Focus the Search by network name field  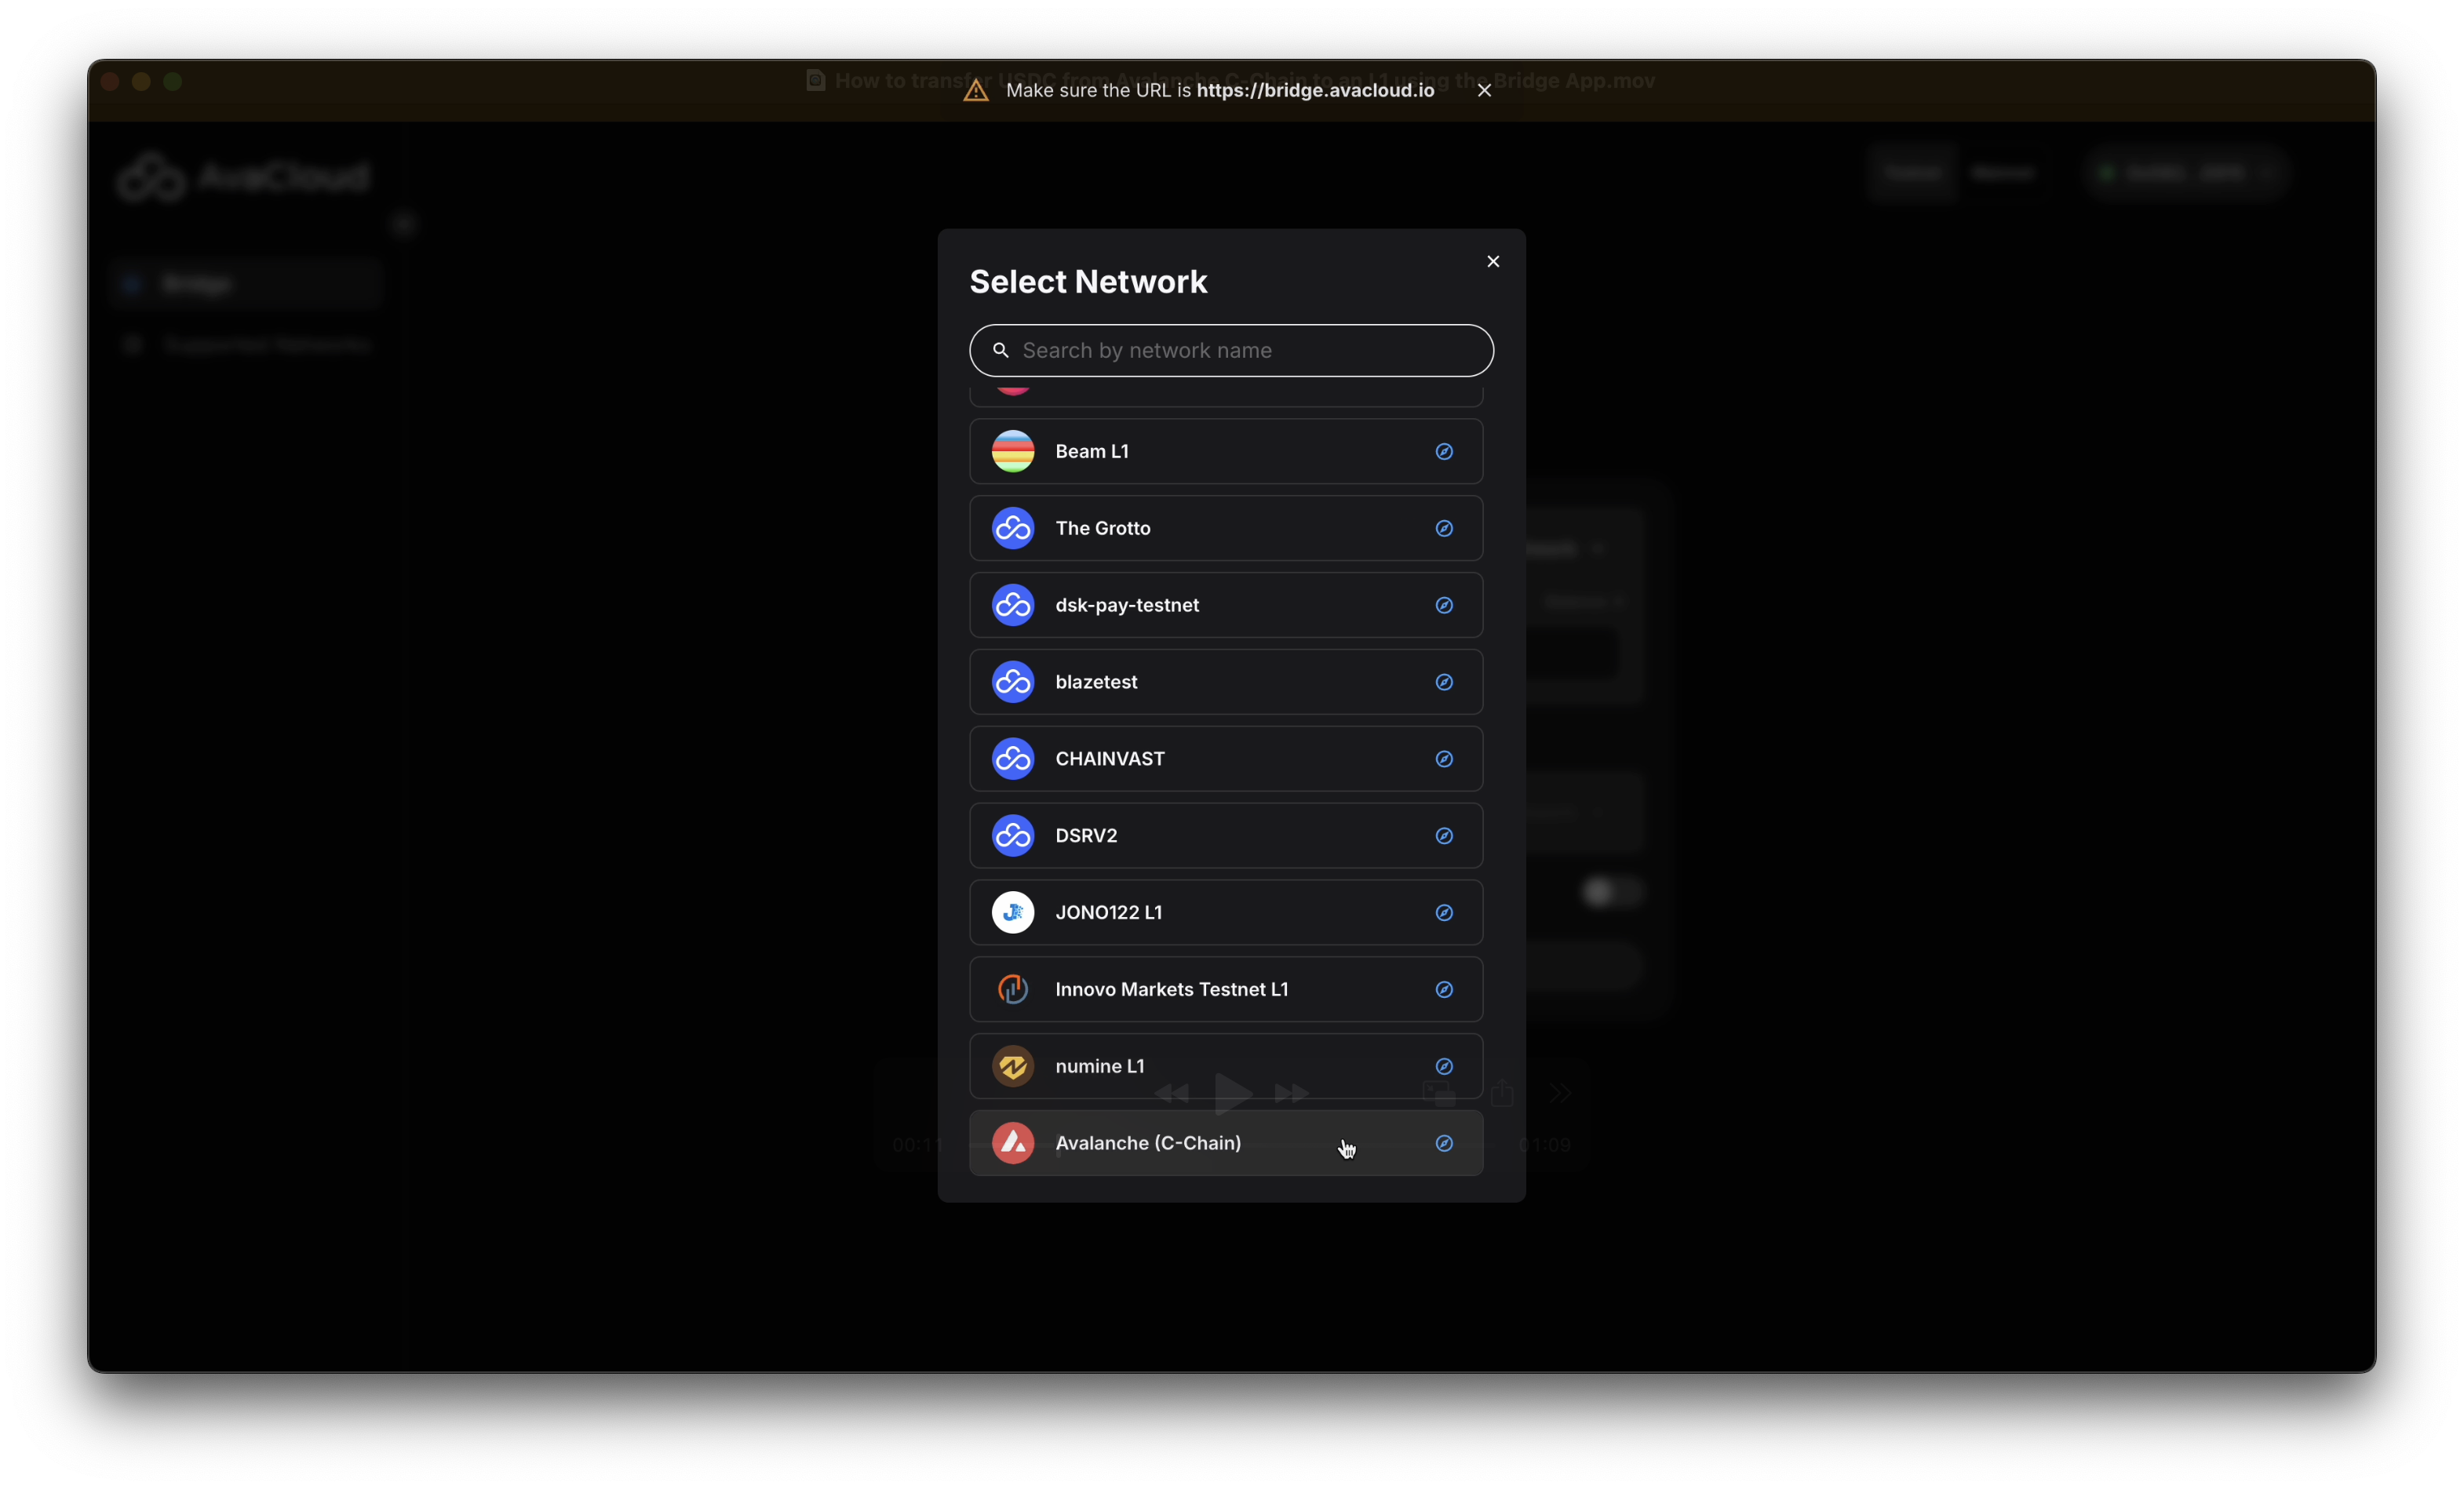point(1240,350)
